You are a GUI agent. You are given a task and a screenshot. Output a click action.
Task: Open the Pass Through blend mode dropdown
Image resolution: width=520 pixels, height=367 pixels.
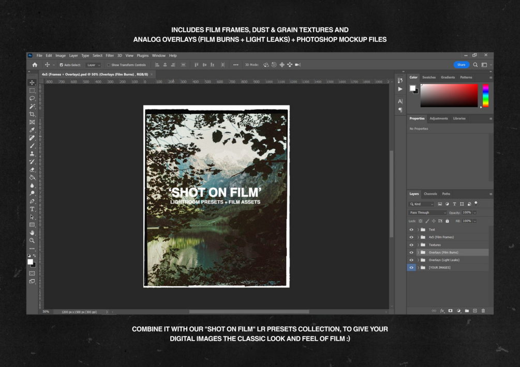point(427,212)
